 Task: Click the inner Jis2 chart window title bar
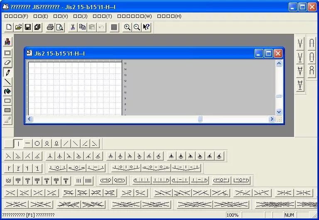[x=140, y=54]
